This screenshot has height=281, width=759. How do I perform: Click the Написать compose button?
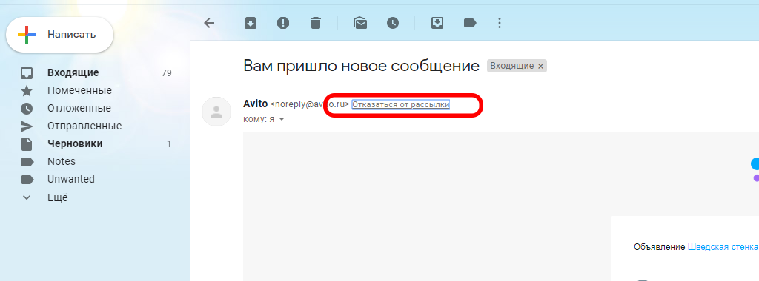point(59,35)
